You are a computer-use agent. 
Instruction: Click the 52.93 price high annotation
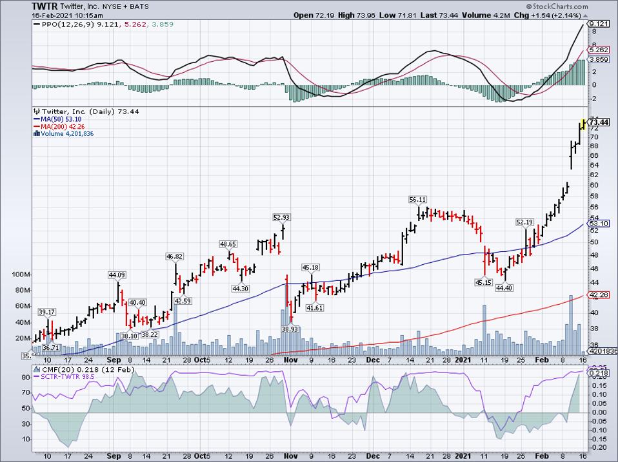coord(281,217)
